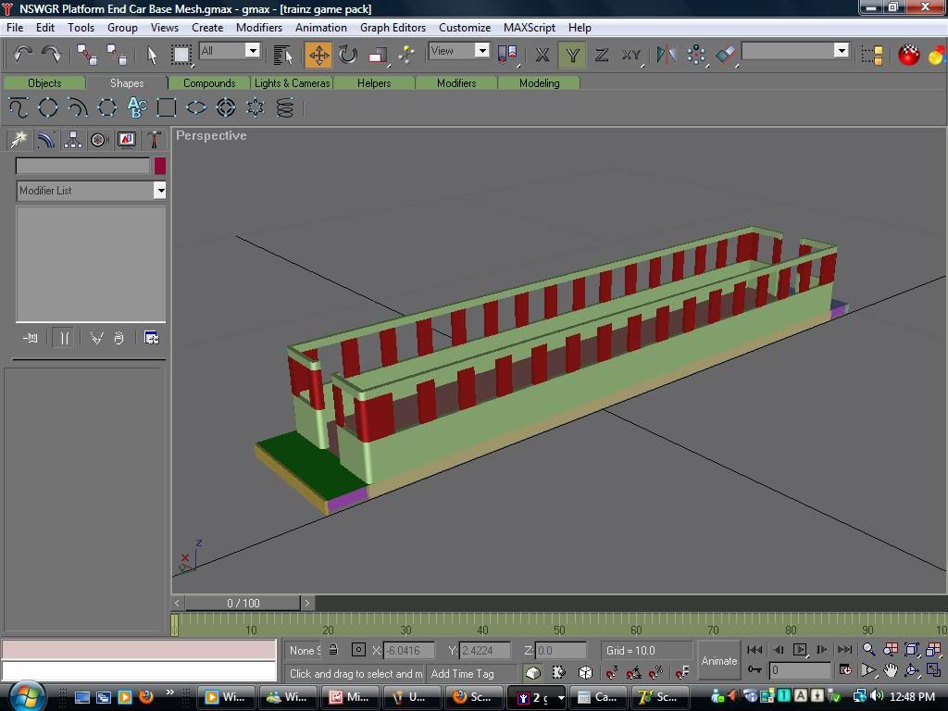
Task: Click the object name field
Action: click(82, 166)
